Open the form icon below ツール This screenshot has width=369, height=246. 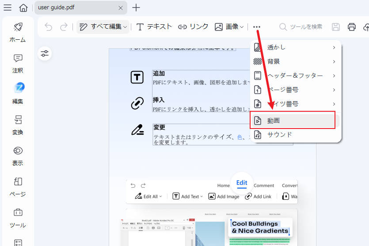(x=18, y=242)
